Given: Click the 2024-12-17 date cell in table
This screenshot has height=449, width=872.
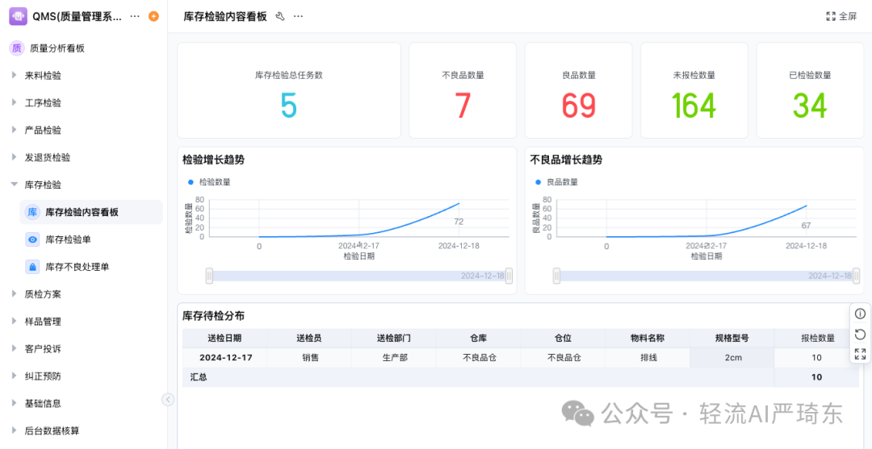Looking at the screenshot, I should point(226,357).
